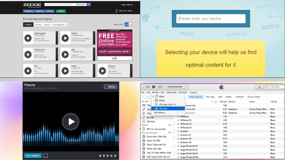This screenshot has height=160, width=285.
Task: Uncheck the Angry World Alt 30 checkbox
Action: click(178, 150)
